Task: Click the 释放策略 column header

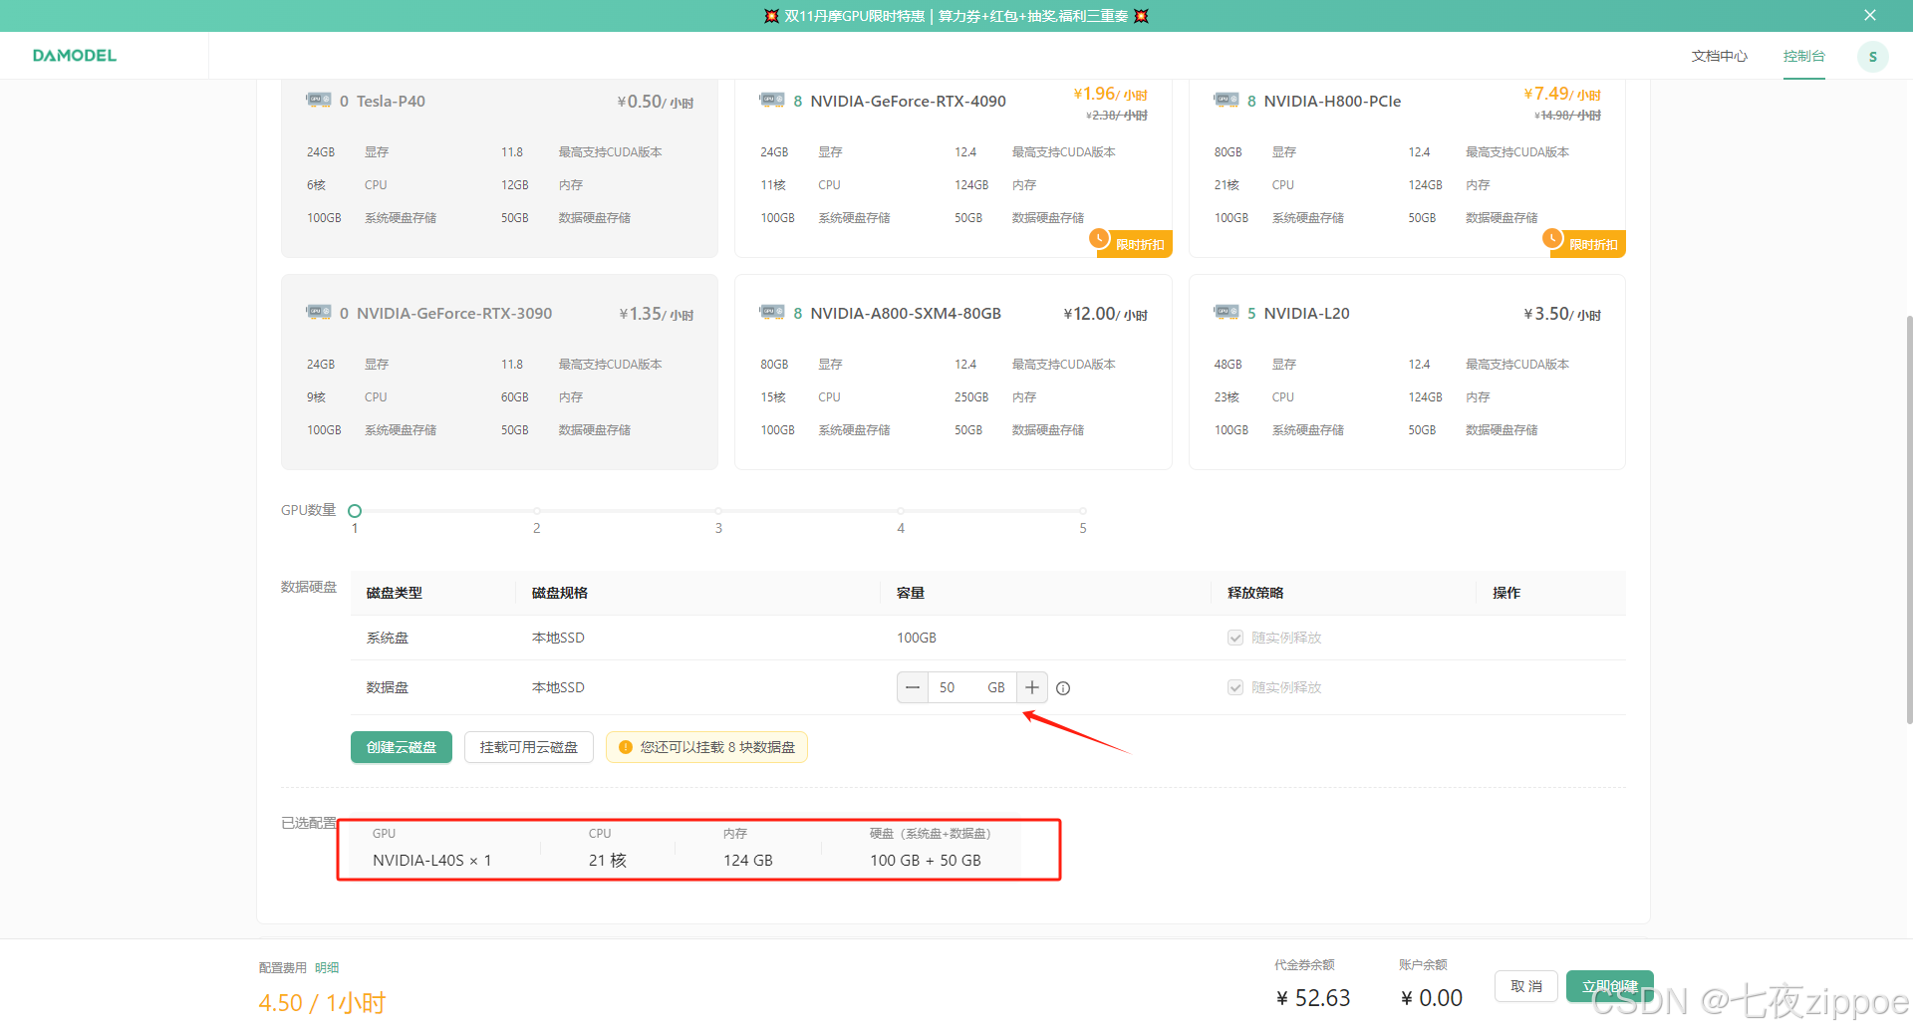Action: [x=1255, y=593]
